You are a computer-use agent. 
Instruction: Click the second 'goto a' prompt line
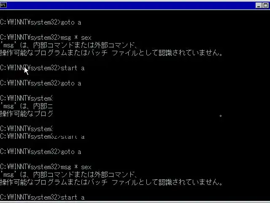[x=40, y=83]
